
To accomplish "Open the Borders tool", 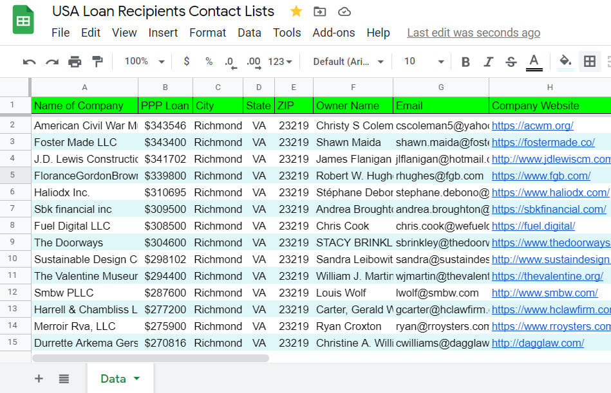I will 590,61.
